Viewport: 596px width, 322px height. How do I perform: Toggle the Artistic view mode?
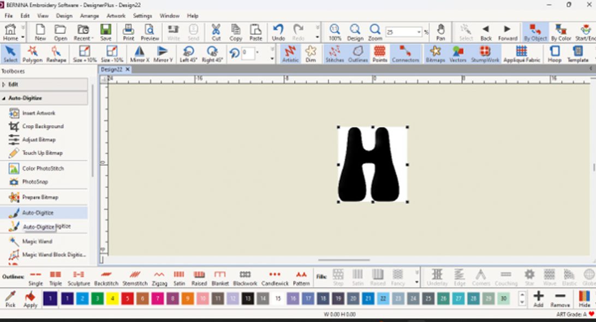point(290,53)
